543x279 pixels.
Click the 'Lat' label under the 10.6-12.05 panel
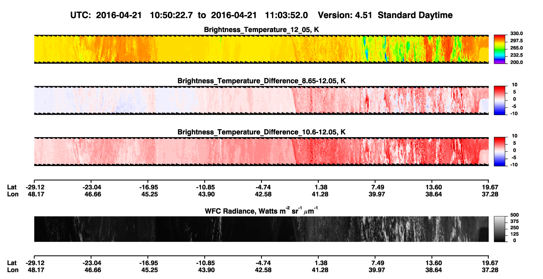pos(12,187)
